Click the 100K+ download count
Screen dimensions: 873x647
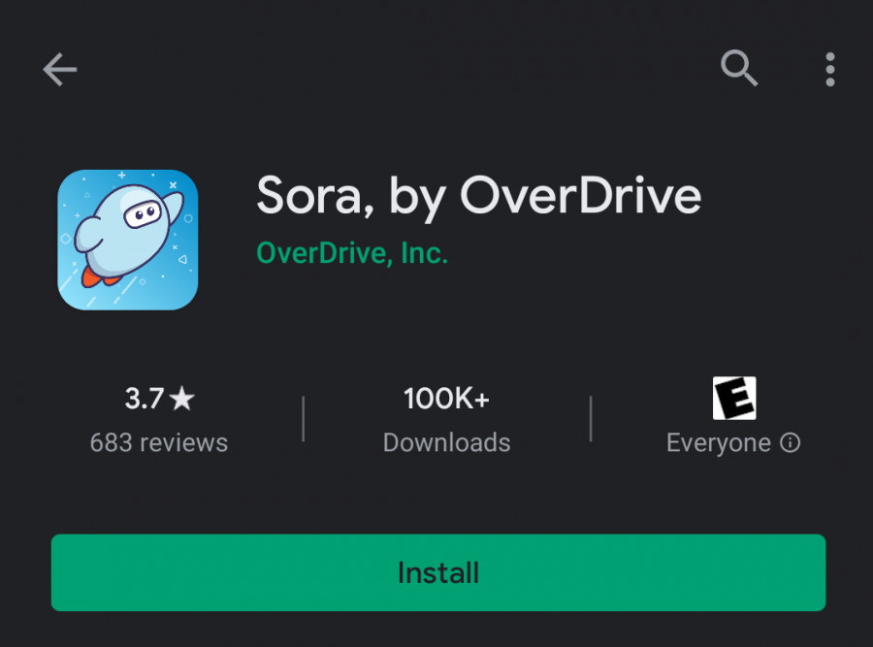click(446, 398)
